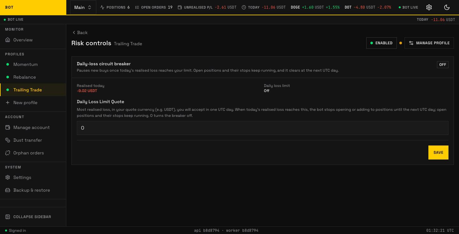Click the Daily Loss Limit Quote input field

tap(263, 128)
